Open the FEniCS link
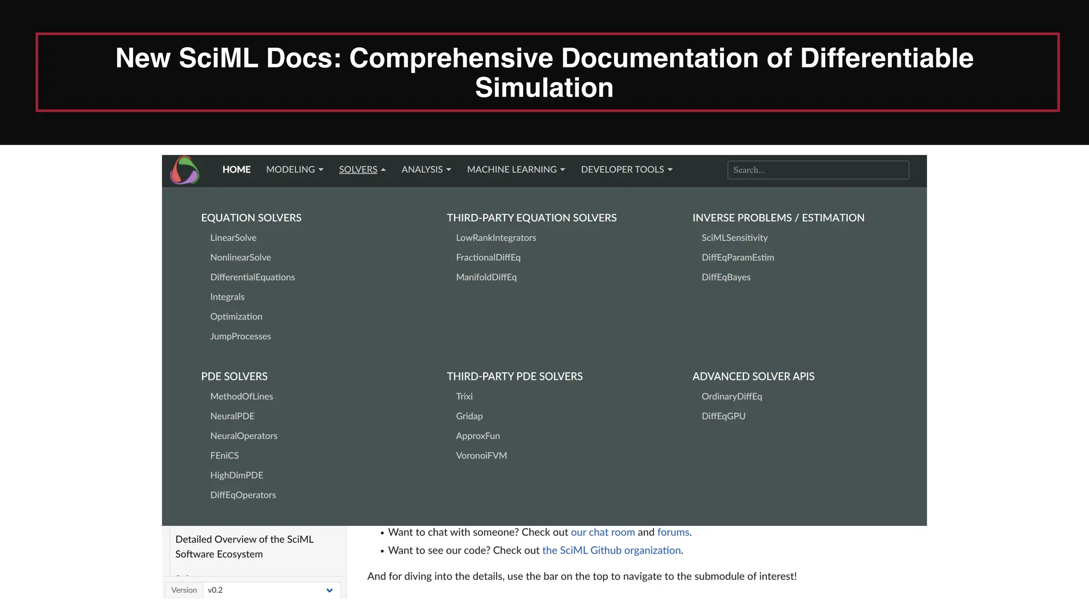 224,455
